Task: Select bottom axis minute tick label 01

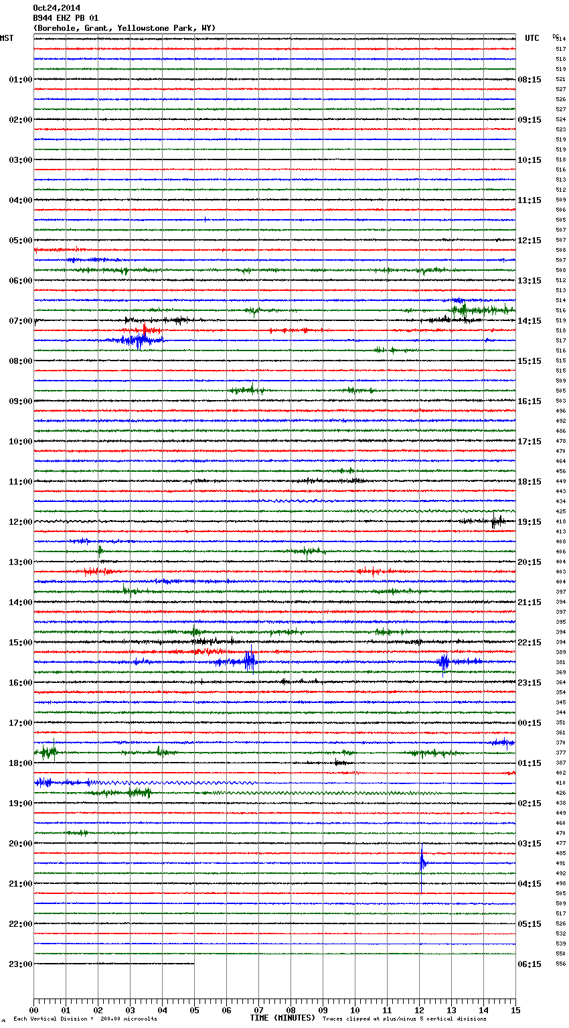Action: pyautogui.click(x=66, y=1011)
